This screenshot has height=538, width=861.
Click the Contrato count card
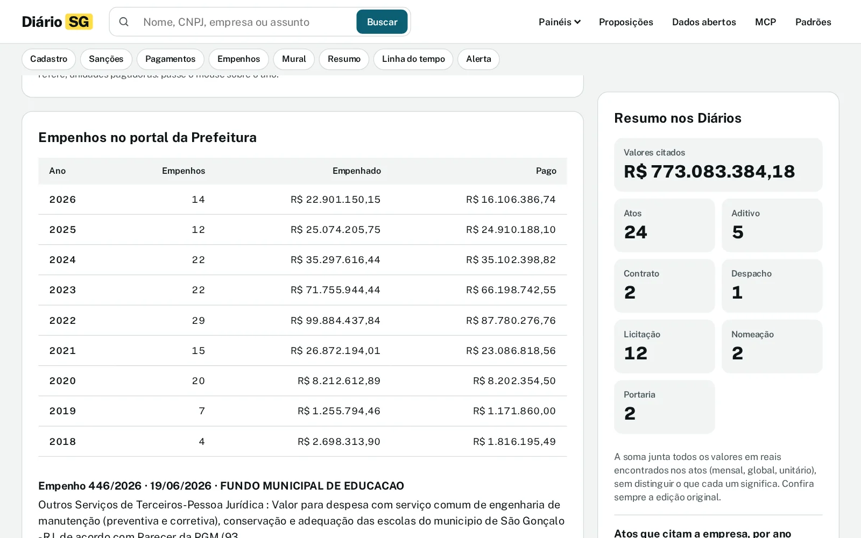pos(665,286)
